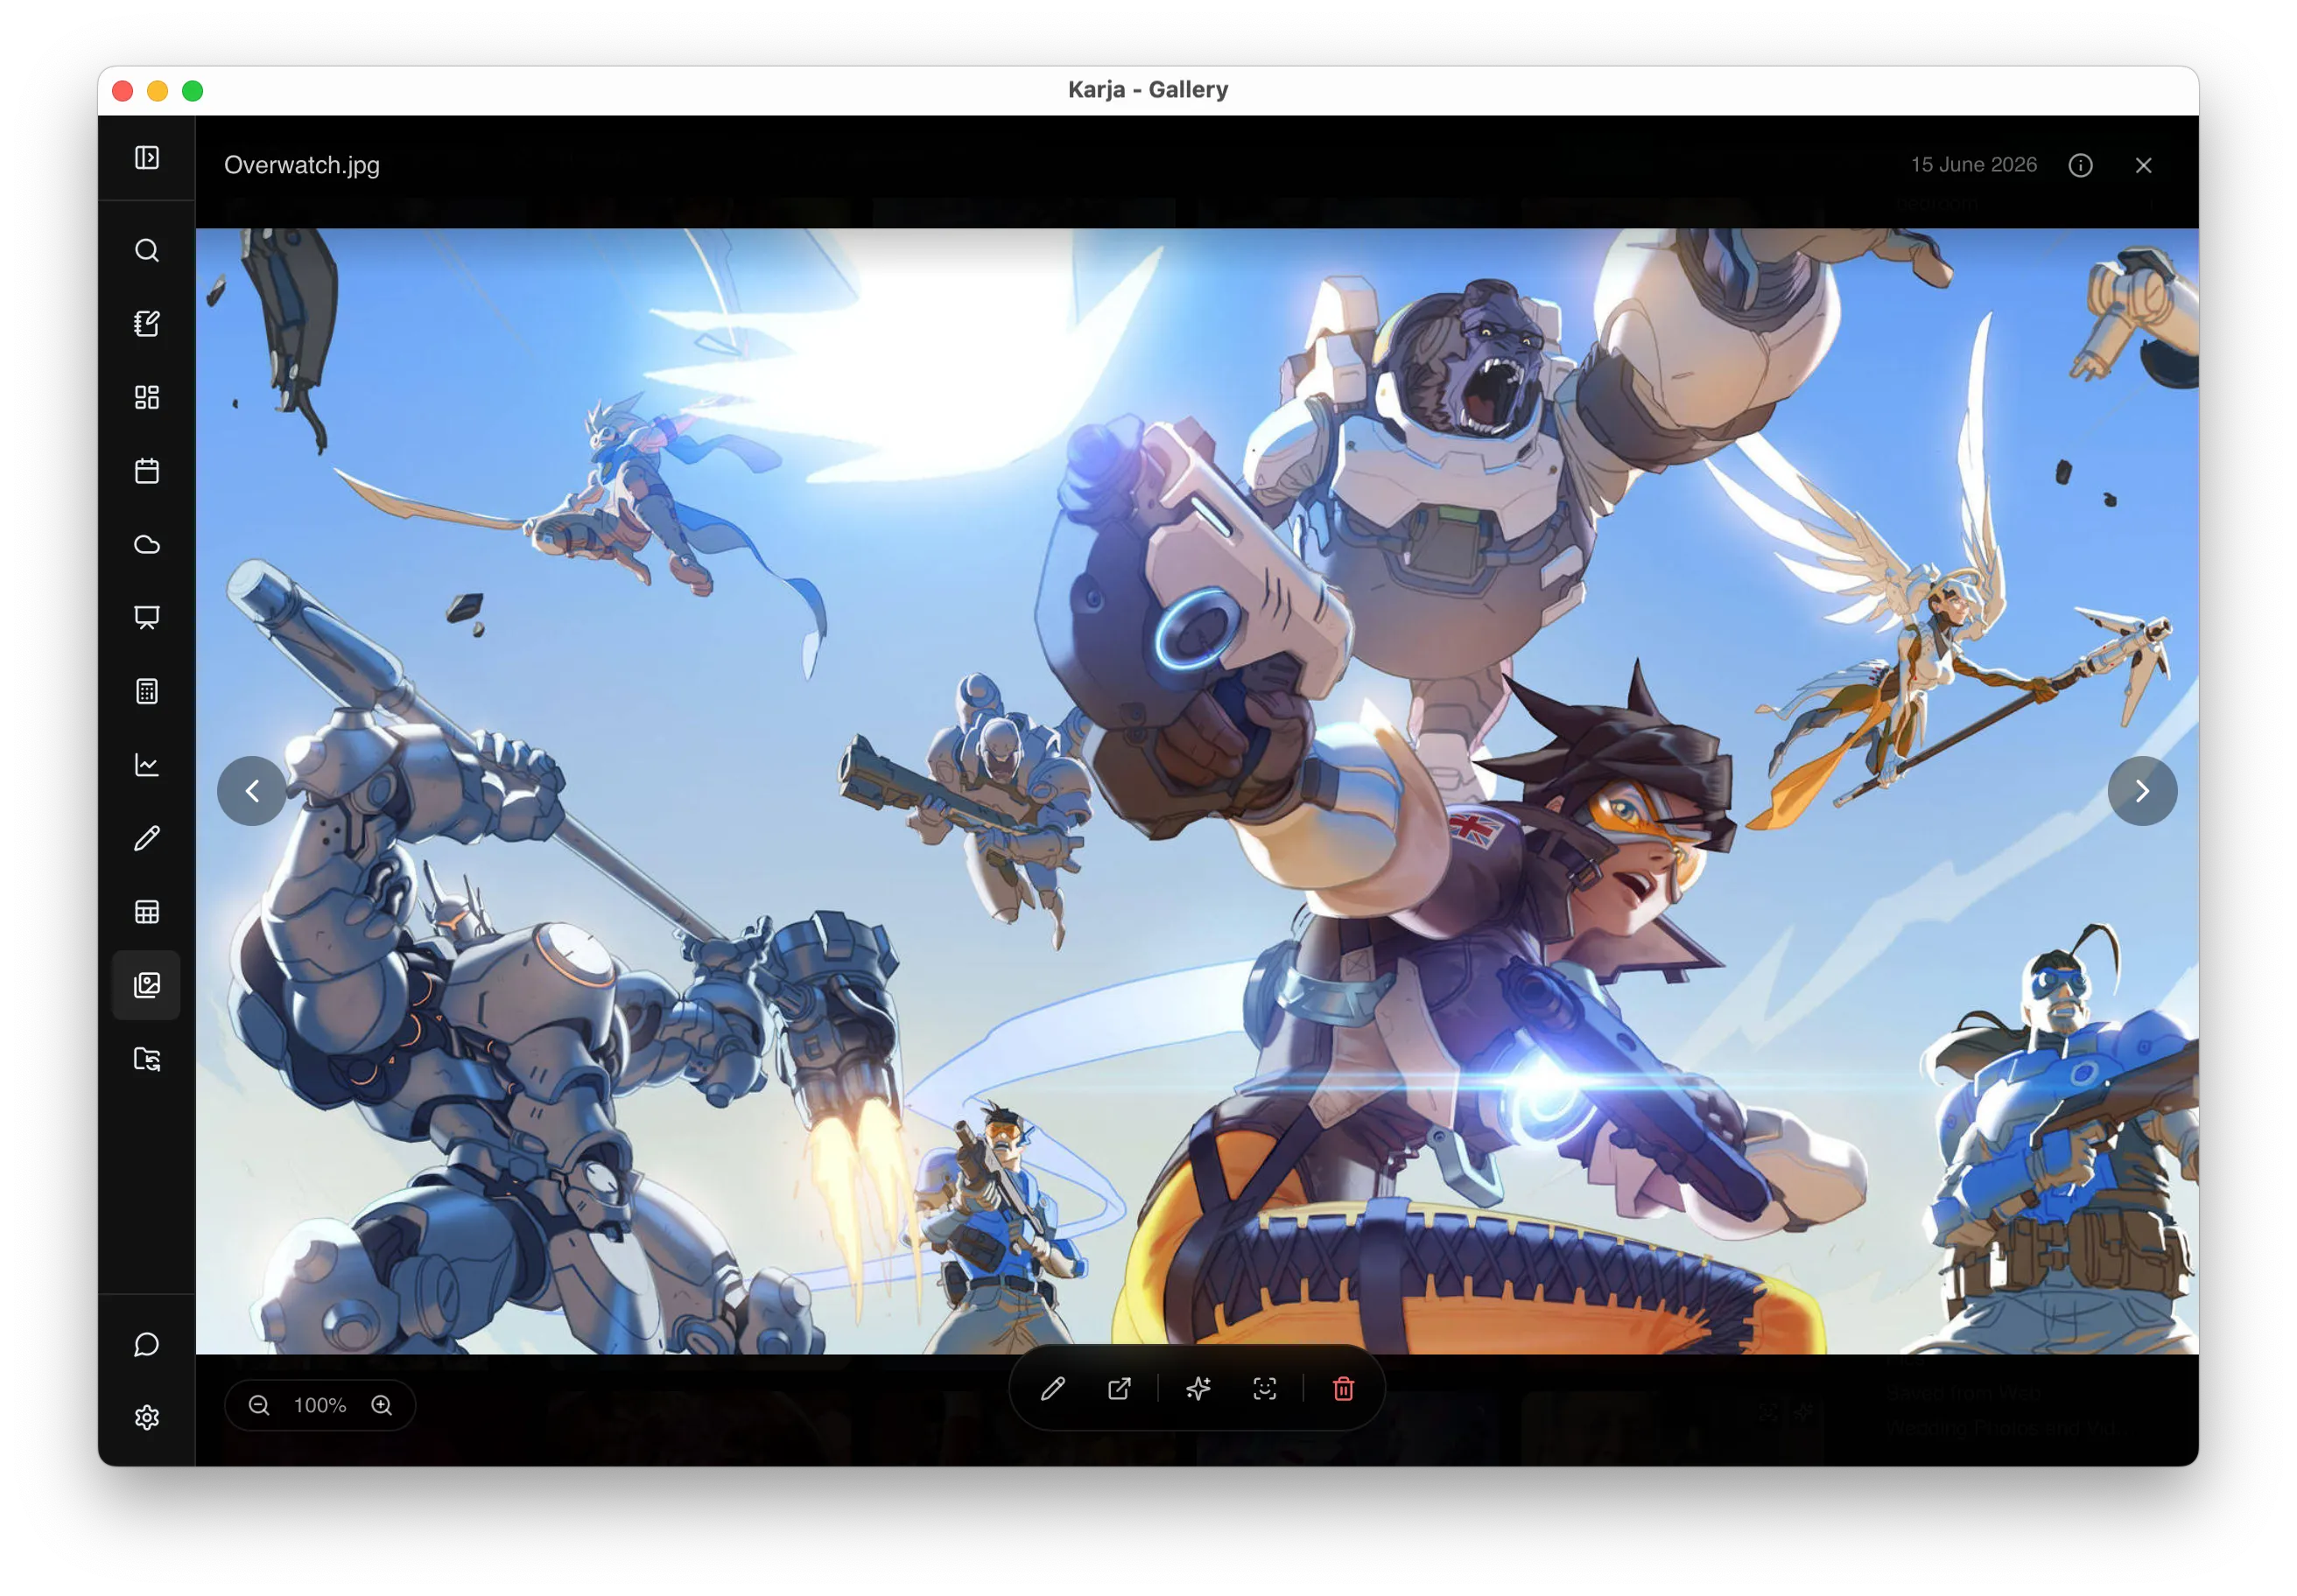Edit image with the pencil toolbar icon
Viewport: 2297px width, 1596px height.
click(1052, 1389)
